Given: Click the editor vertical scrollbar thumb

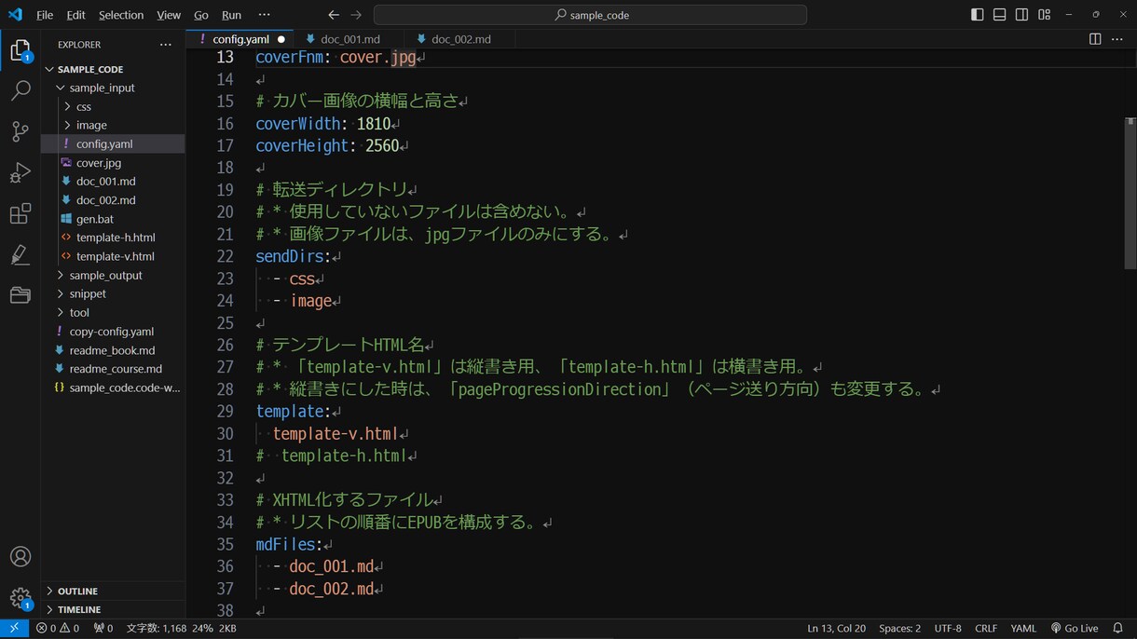Looking at the screenshot, I should [x=1130, y=194].
